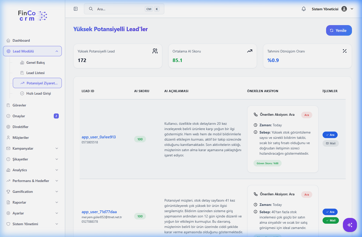Click the AI SKORU column header
362x237 pixels.
(142, 91)
